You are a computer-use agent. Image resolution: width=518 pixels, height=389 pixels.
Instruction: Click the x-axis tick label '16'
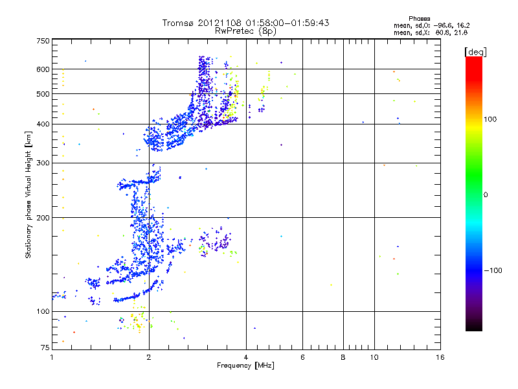pyautogui.click(x=440, y=357)
